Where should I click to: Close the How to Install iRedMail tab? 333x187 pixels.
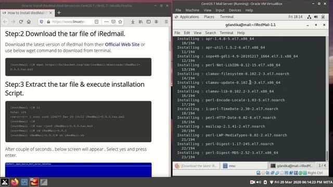click(x=51, y=13)
